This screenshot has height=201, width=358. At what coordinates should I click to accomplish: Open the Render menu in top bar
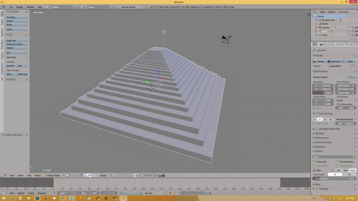pos(19,7)
